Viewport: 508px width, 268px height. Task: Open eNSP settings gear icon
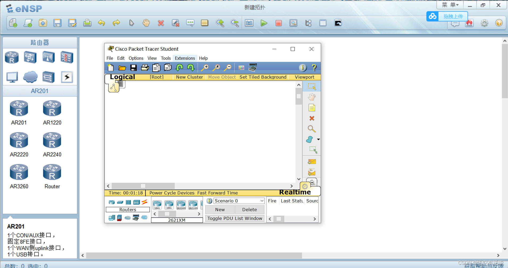click(x=484, y=23)
